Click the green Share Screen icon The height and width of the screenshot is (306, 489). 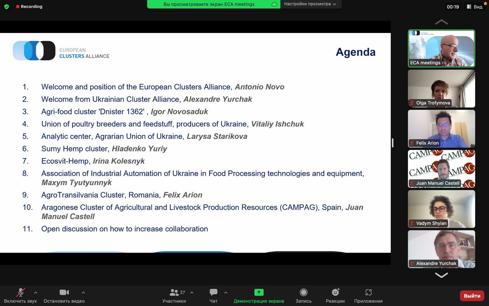(259, 293)
